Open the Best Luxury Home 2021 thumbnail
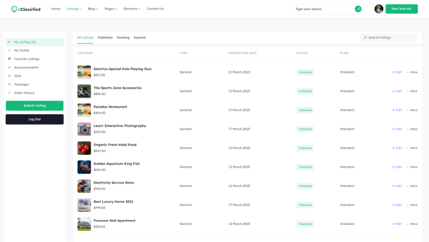The width and height of the screenshot is (429, 242). (84, 205)
